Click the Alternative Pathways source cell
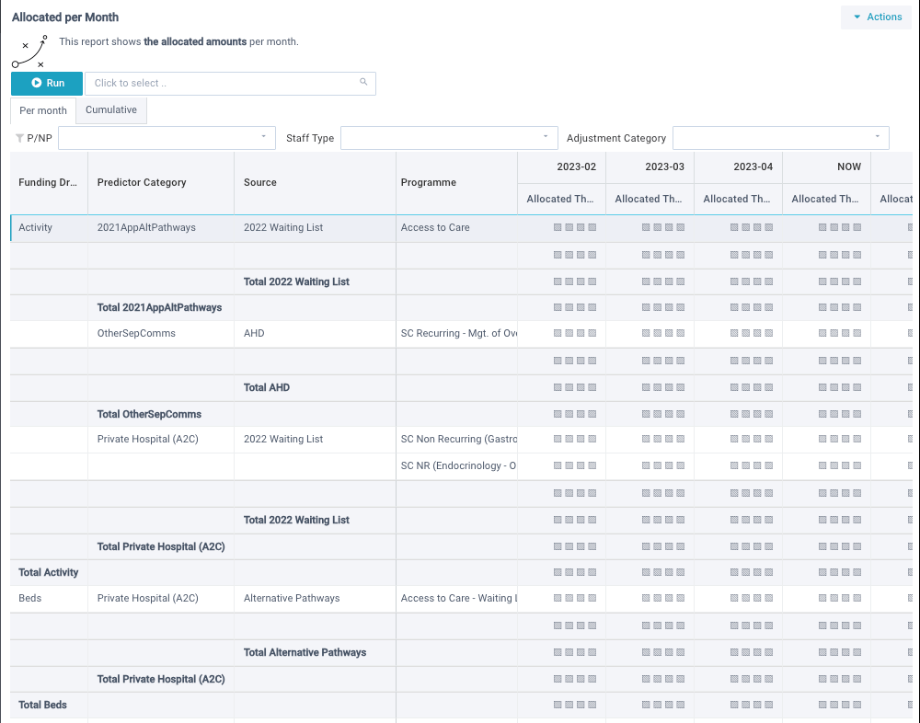The width and height of the screenshot is (920, 723). [x=292, y=599]
